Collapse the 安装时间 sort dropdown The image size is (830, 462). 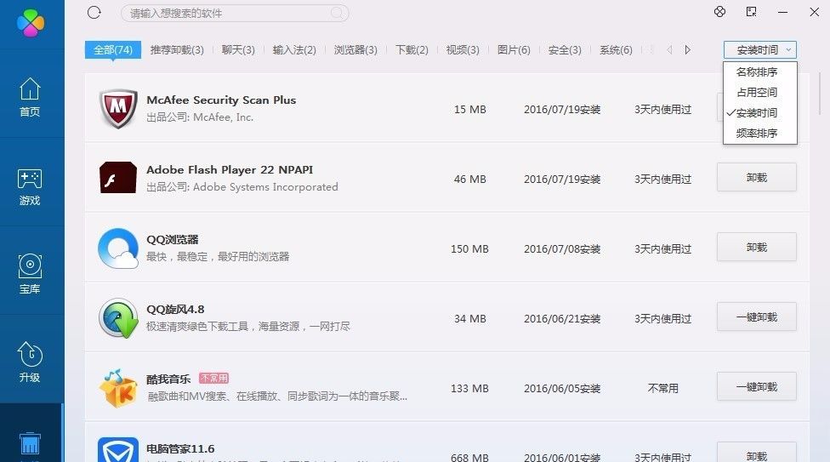click(760, 50)
